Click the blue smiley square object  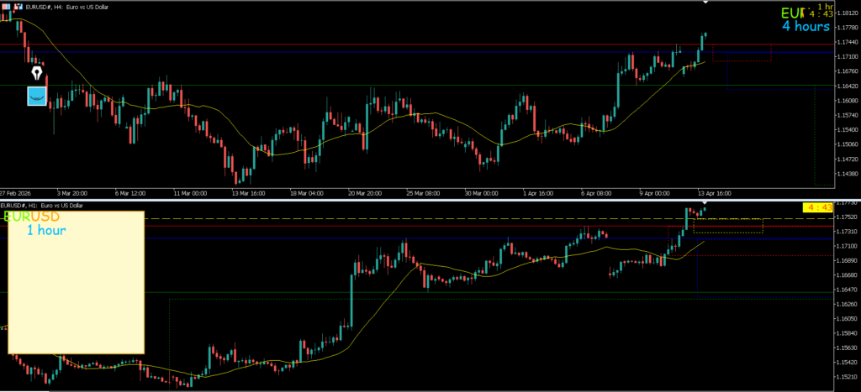click(x=37, y=96)
